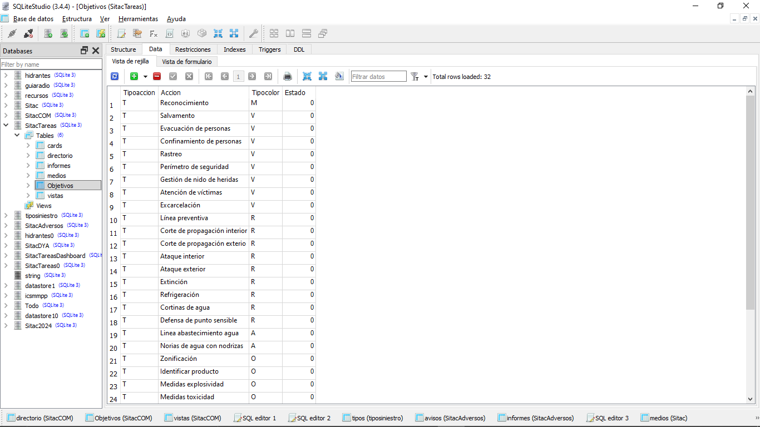Collapse the SitacTareas database tree

(6, 126)
